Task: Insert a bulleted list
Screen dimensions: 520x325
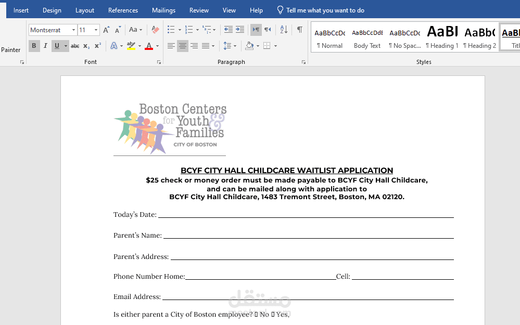Action: [x=171, y=30]
